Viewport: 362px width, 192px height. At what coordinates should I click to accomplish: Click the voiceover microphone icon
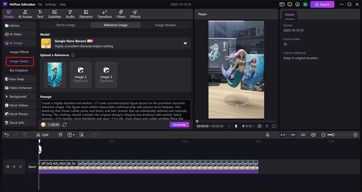pos(267,135)
